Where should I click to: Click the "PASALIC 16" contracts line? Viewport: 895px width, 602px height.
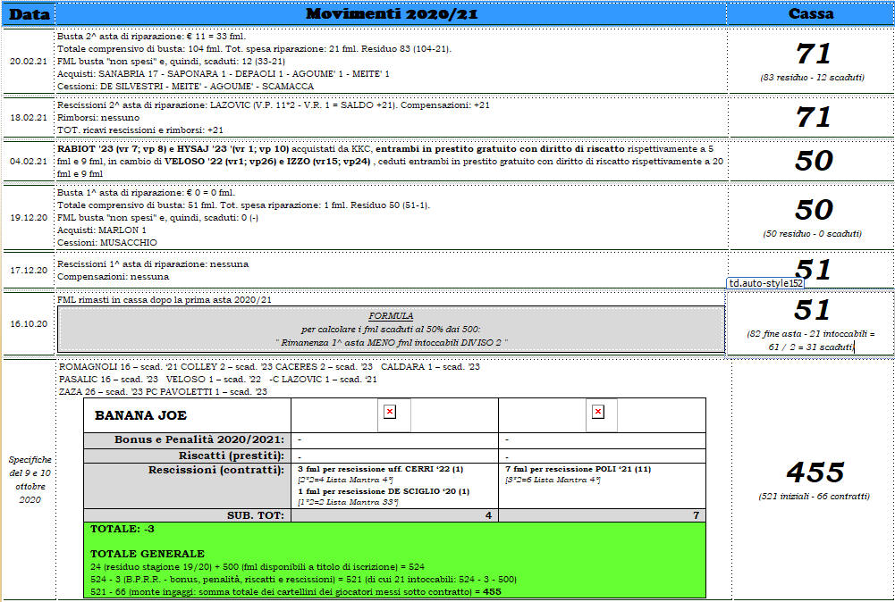click(x=218, y=380)
